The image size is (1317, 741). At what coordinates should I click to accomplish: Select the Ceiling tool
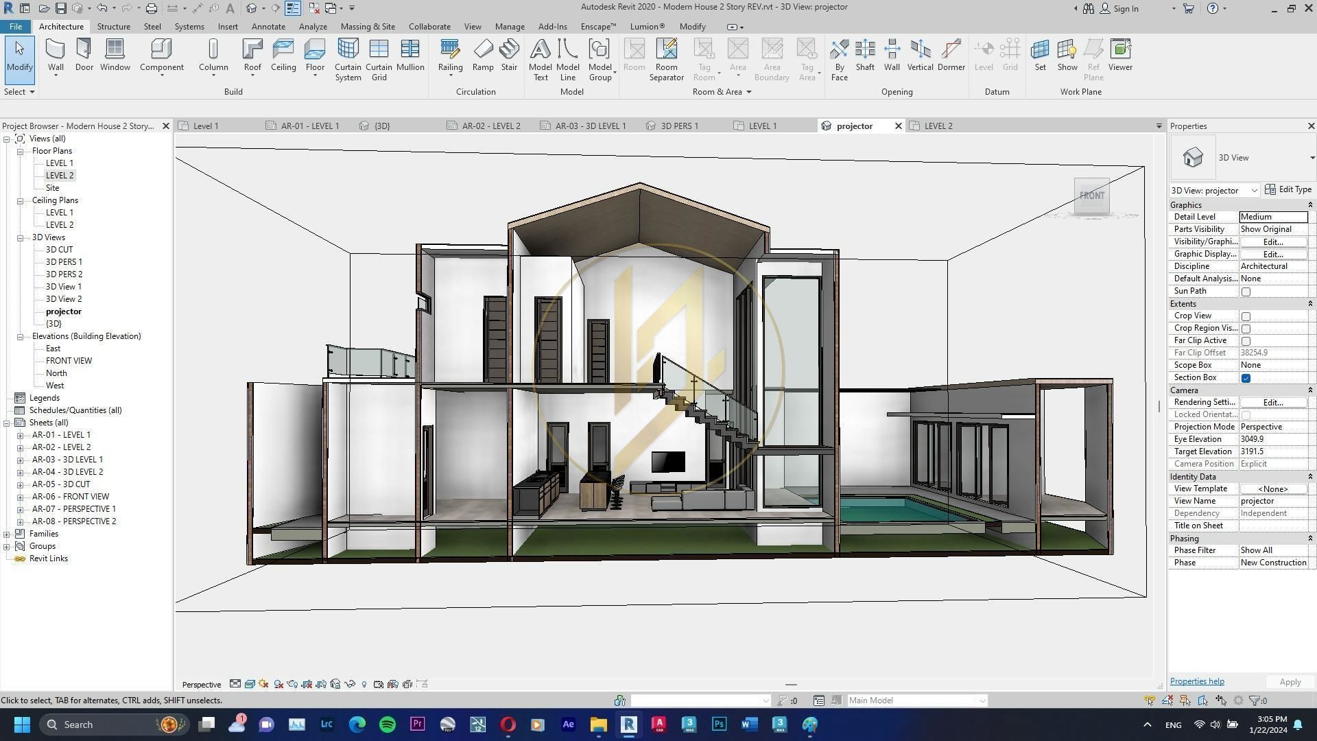[283, 55]
